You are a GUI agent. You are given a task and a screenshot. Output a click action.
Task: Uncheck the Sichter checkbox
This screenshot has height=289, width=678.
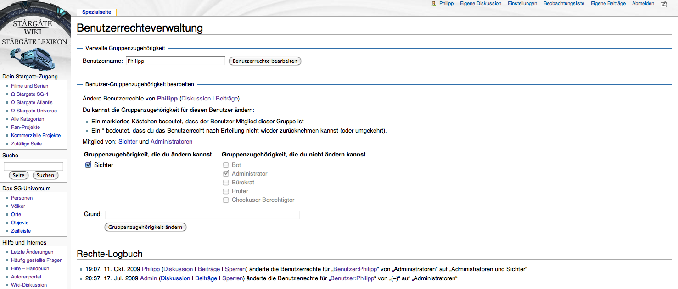tap(88, 165)
